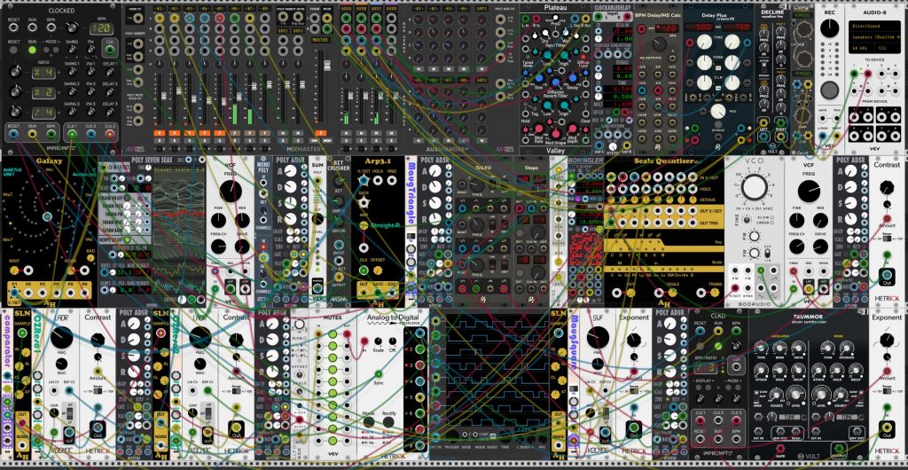Click the CLK 3 output jack on Clocked
908x470 pixels.
[x=110, y=134]
